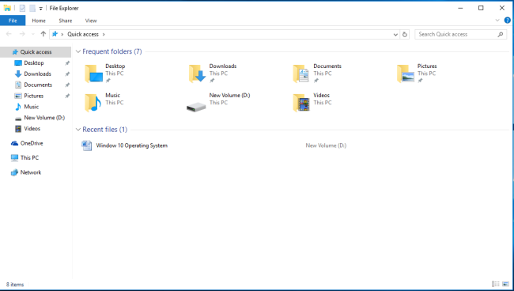Open the File ribbon tab
This screenshot has height=291, width=514.
pos(13,21)
